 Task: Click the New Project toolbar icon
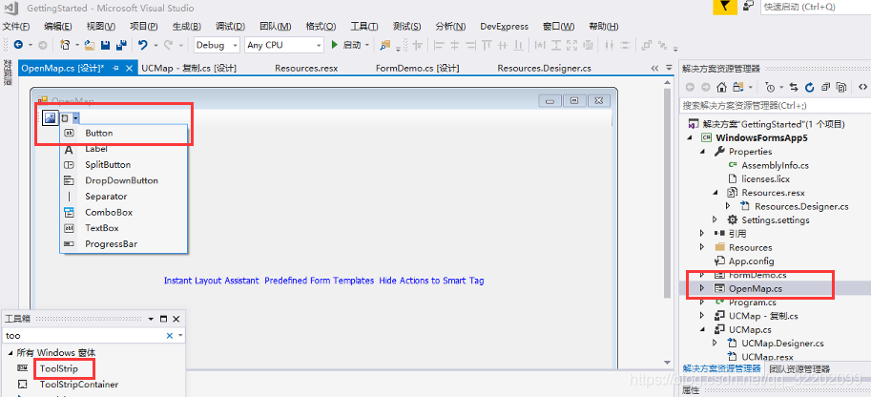click(x=65, y=45)
